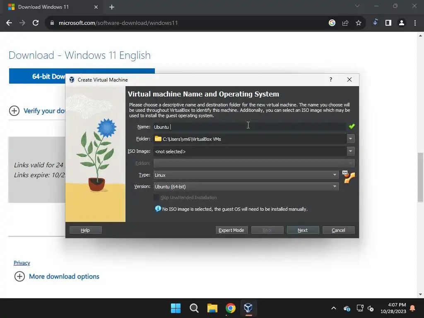424x318 pixels.
Task: Click the yellow folder icon in Folder field
Action: click(x=158, y=139)
